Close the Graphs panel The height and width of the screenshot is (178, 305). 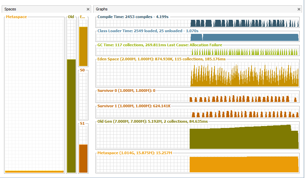point(299,9)
